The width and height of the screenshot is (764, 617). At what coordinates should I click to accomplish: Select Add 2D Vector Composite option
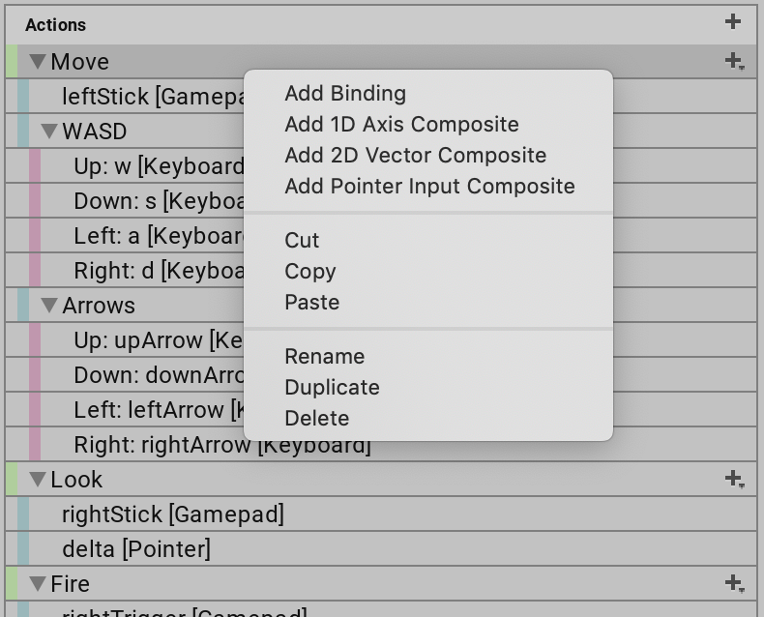[x=415, y=156]
